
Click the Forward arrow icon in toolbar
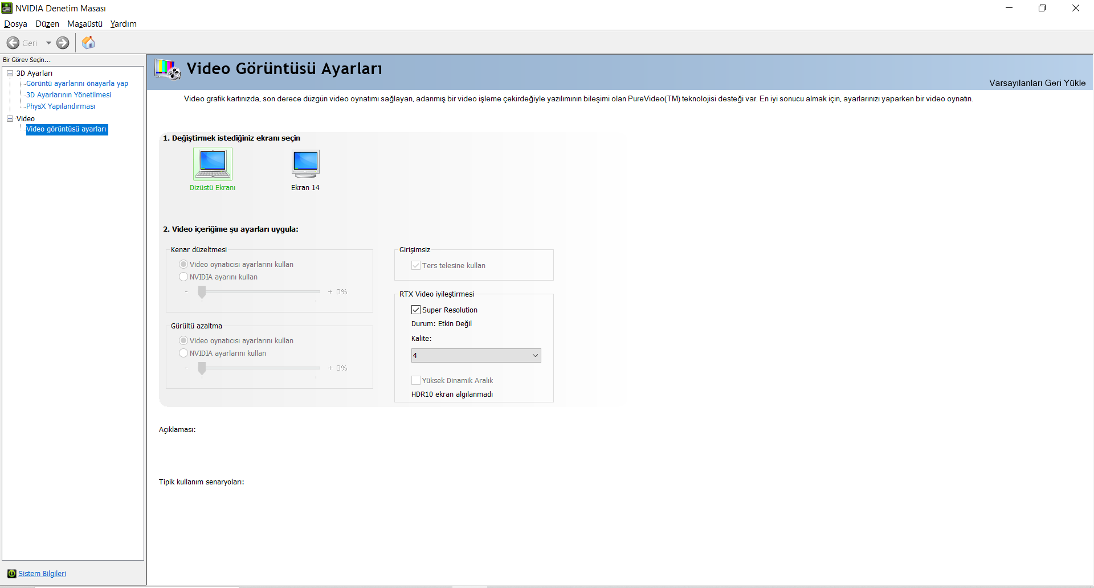tap(63, 43)
